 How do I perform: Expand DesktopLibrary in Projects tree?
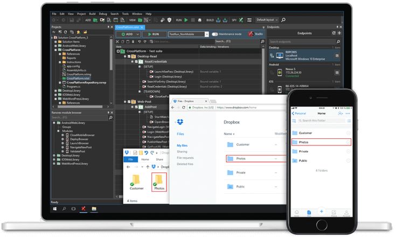(55, 90)
